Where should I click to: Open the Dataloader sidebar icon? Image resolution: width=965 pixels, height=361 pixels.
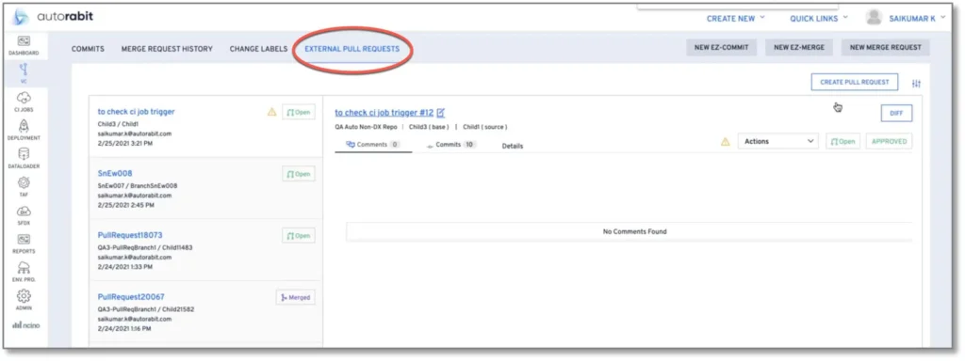[x=24, y=158]
